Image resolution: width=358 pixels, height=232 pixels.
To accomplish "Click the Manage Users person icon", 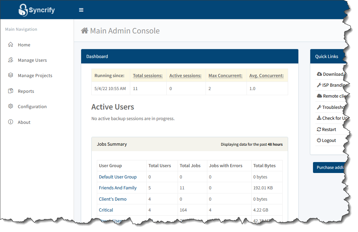I will tap(11, 60).
